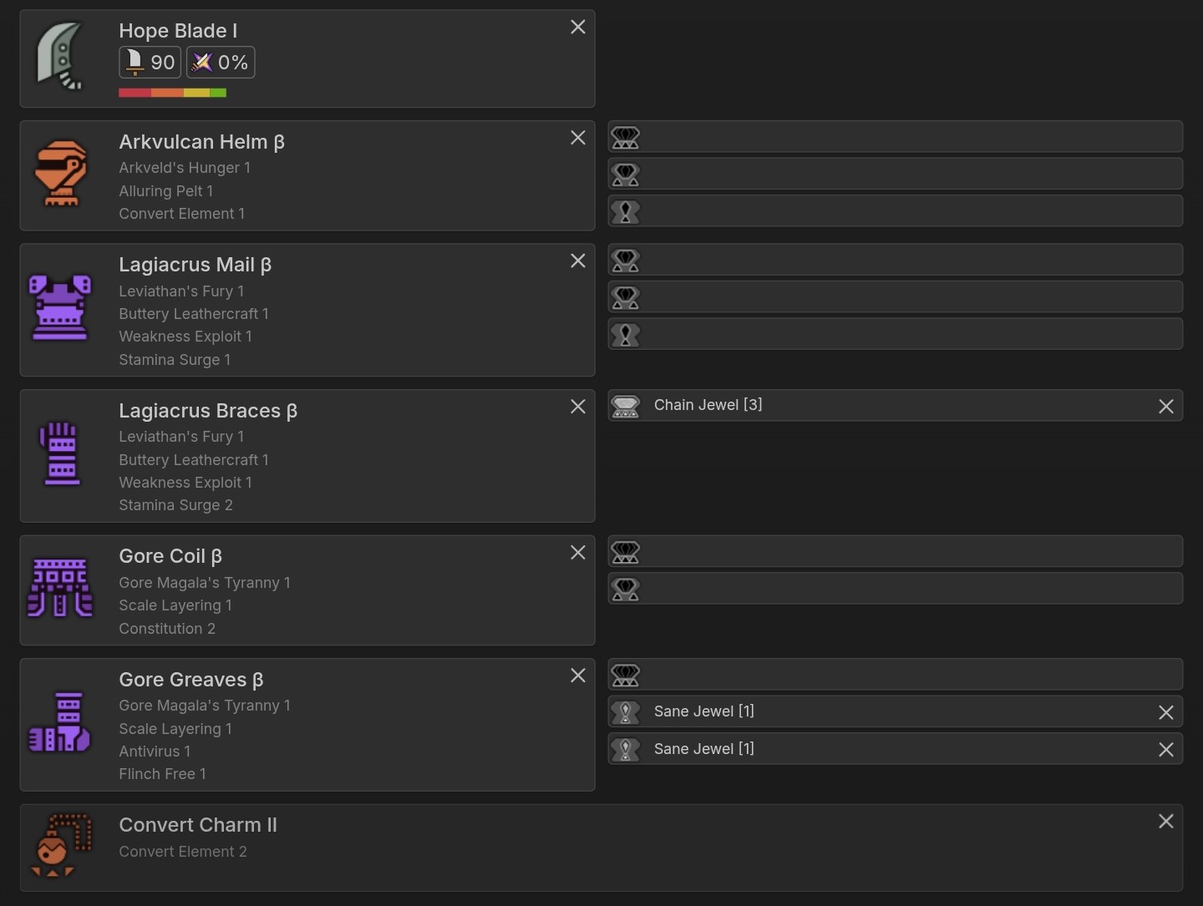Screen dimensions: 1203x906
Task: Click the affinity 0% badge
Action: (x=221, y=63)
